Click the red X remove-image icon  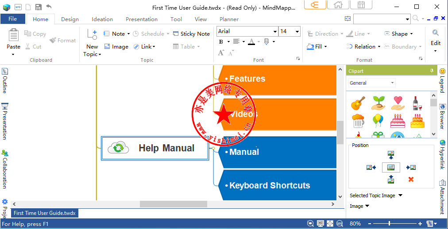click(x=411, y=179)
